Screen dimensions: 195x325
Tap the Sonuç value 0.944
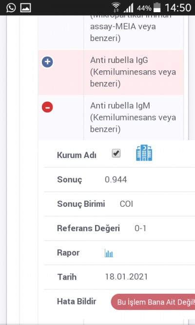click(x=116, y=180)
